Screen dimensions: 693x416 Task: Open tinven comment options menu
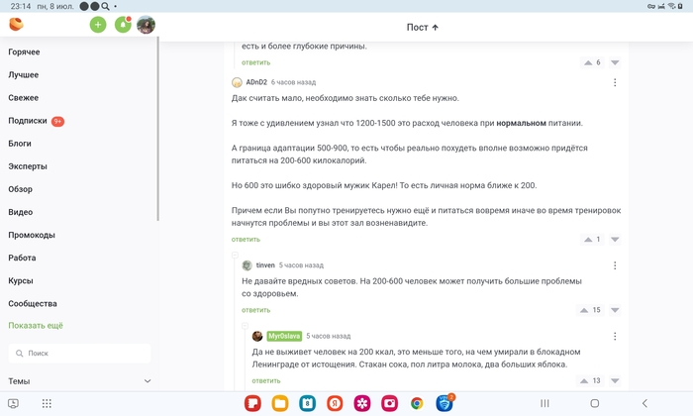[x=615, y=265]
